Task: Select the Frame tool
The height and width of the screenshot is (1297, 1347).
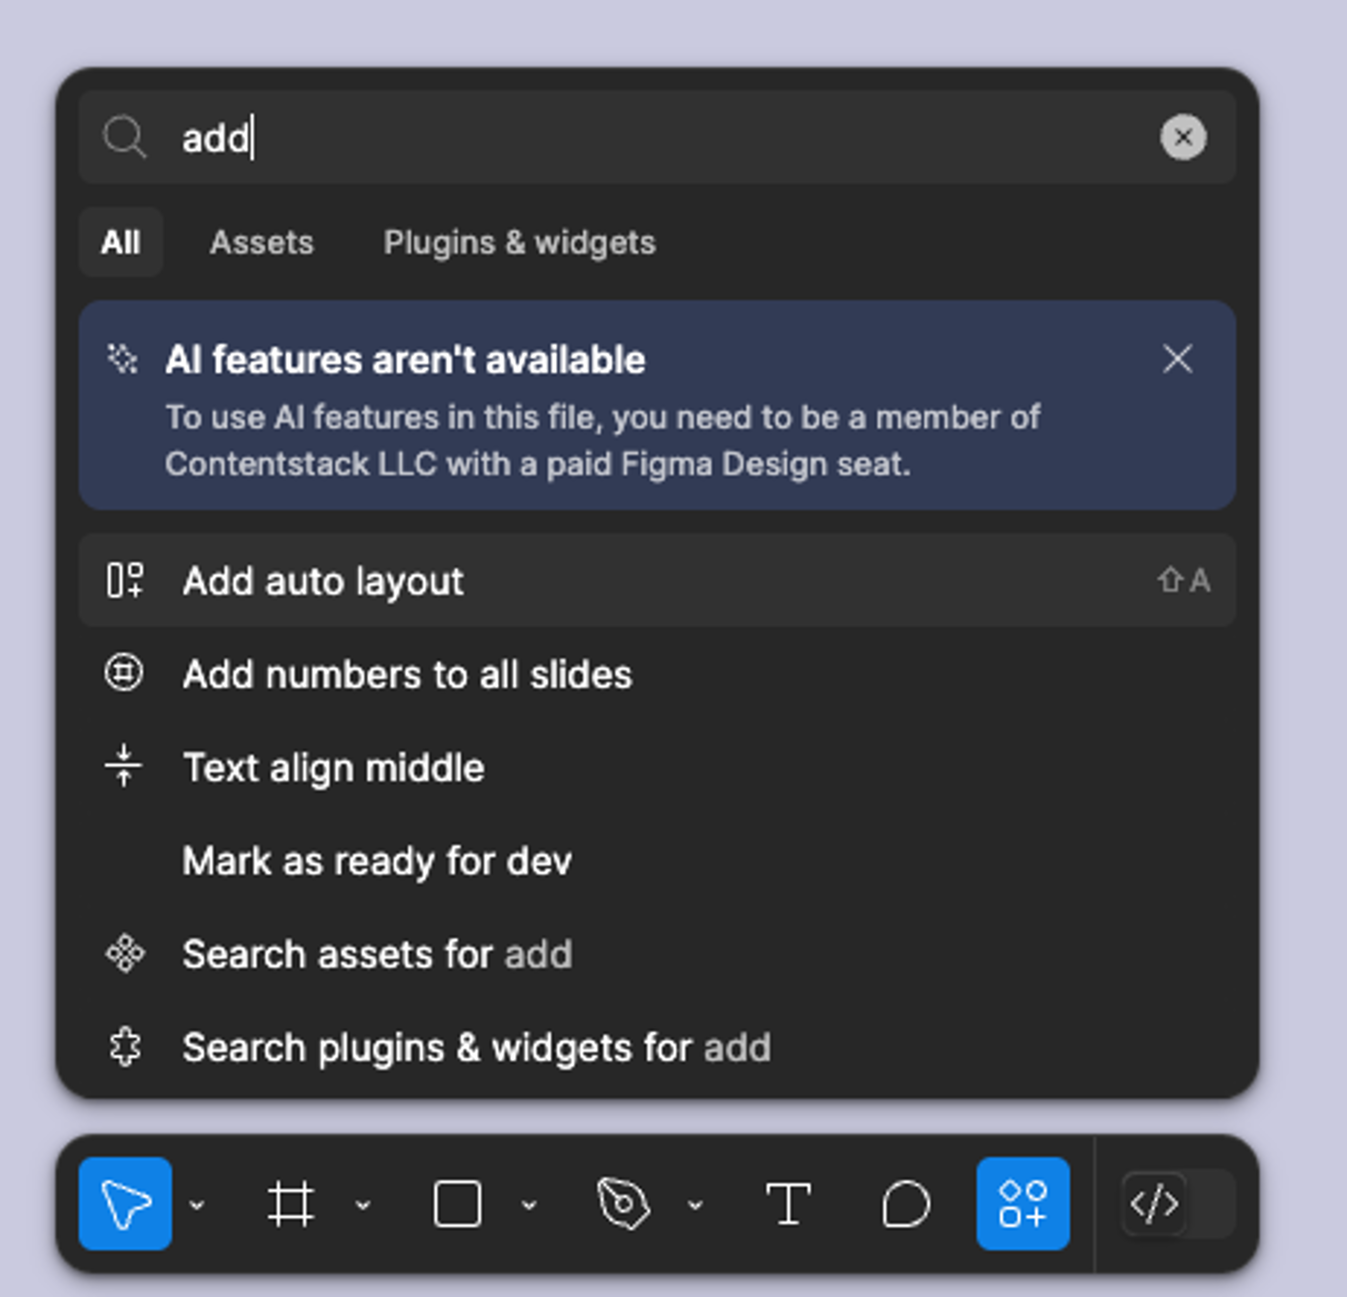Action: [291, 1204]
